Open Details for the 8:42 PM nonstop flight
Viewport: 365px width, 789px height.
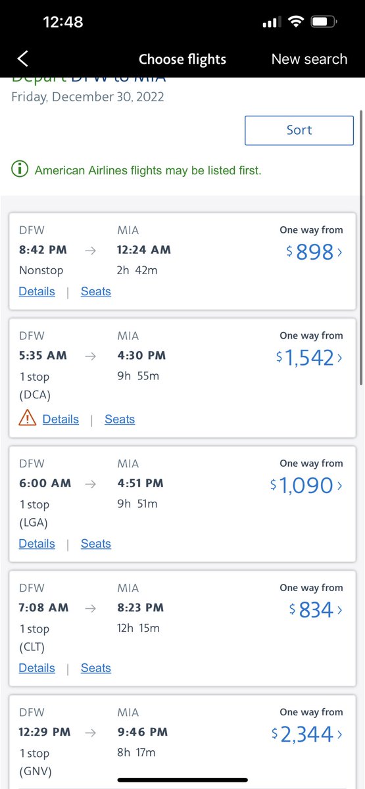tap(37, 291)
